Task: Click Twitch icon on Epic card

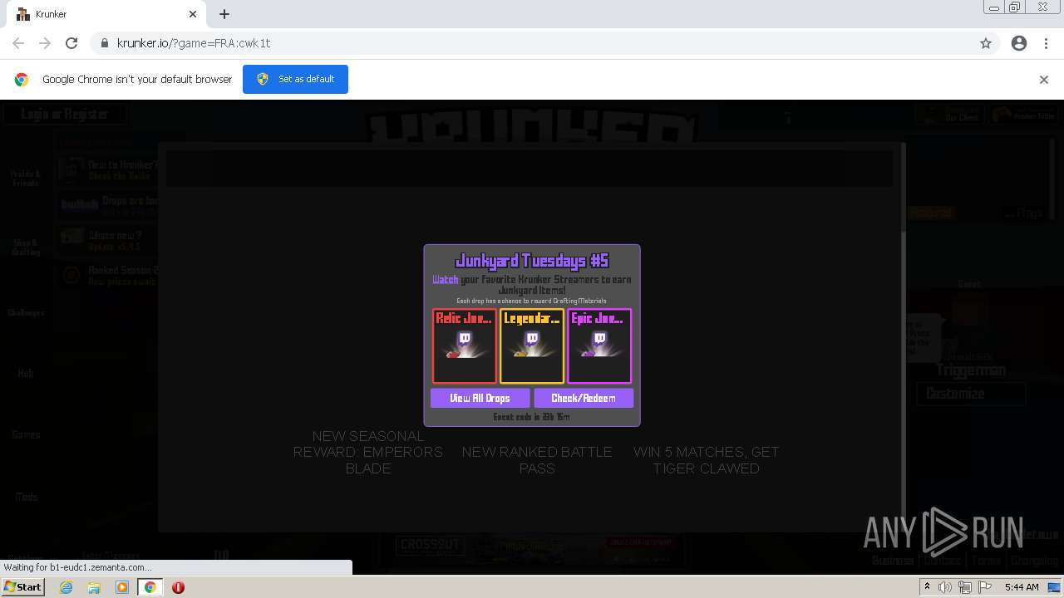Action: tap(599, 338)
